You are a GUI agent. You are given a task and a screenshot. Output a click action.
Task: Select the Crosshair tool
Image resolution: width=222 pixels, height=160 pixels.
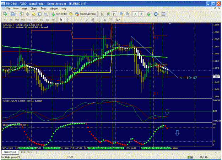67,20
